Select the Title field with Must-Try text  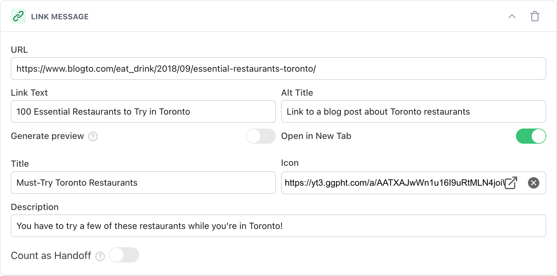click(143, 183)
